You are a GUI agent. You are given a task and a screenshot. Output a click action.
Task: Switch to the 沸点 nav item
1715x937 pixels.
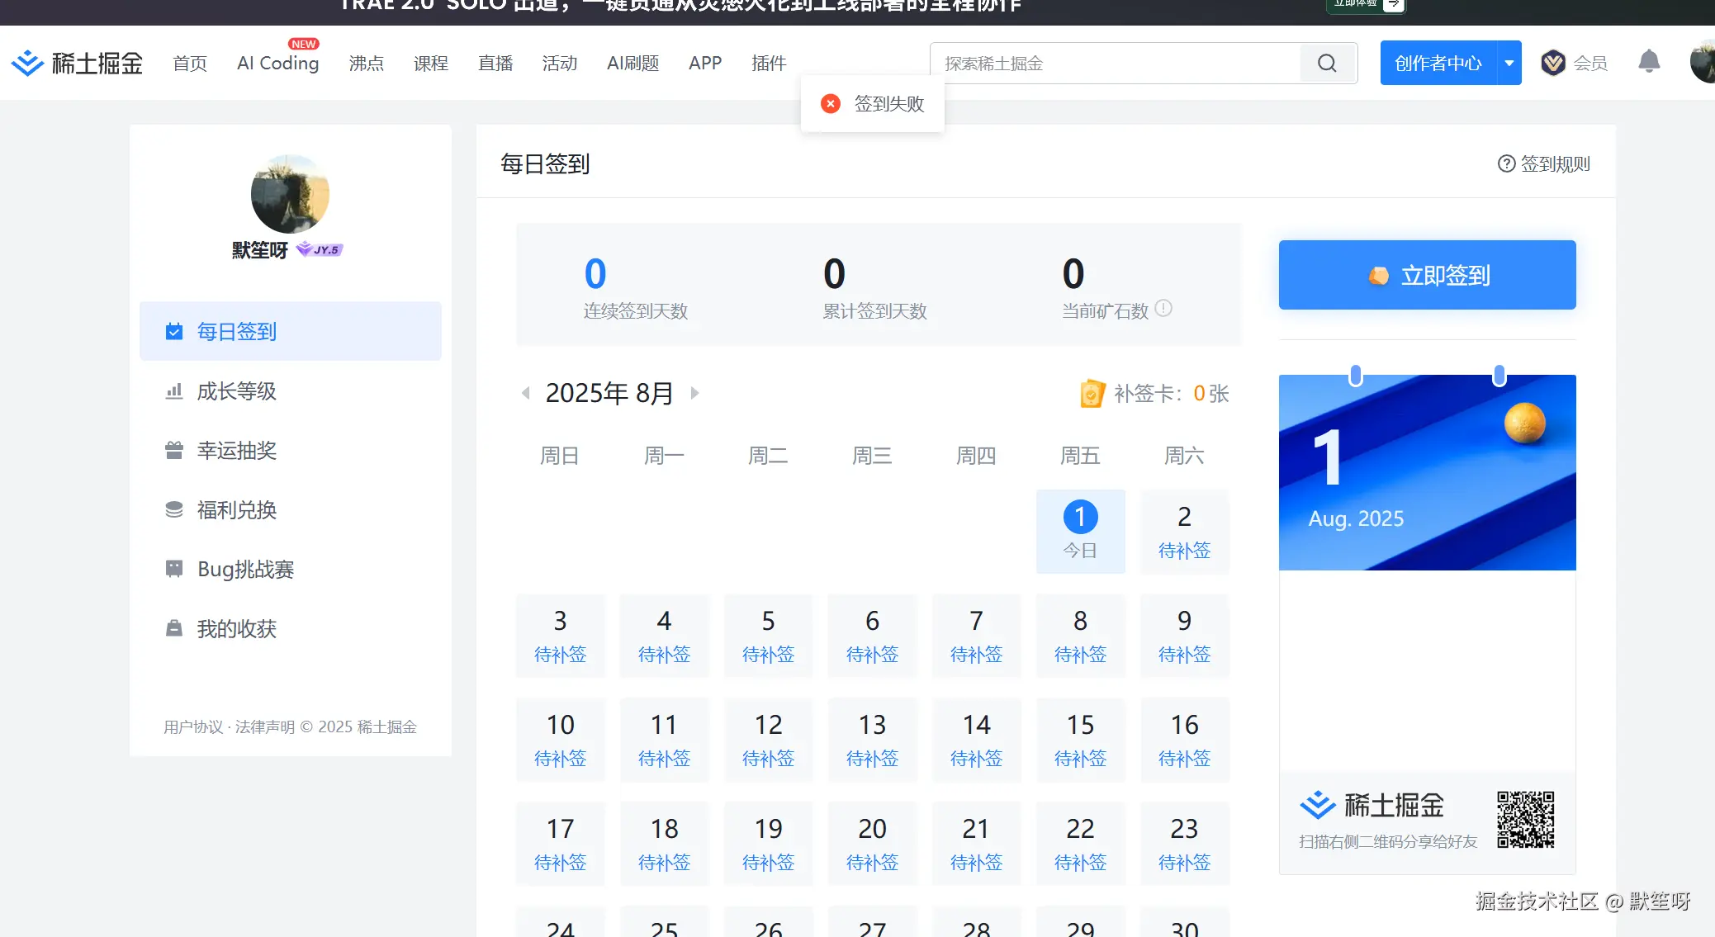tap(367, 63)
